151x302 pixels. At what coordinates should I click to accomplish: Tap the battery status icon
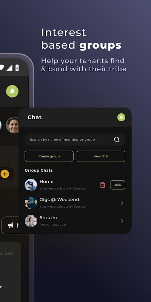point(17,68)
